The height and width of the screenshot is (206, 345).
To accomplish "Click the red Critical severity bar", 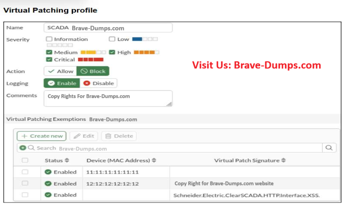I will pos(90,60).
